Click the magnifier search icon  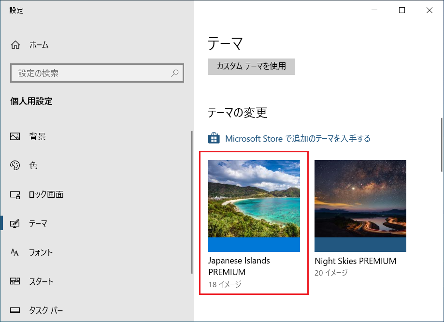point(175,73)
